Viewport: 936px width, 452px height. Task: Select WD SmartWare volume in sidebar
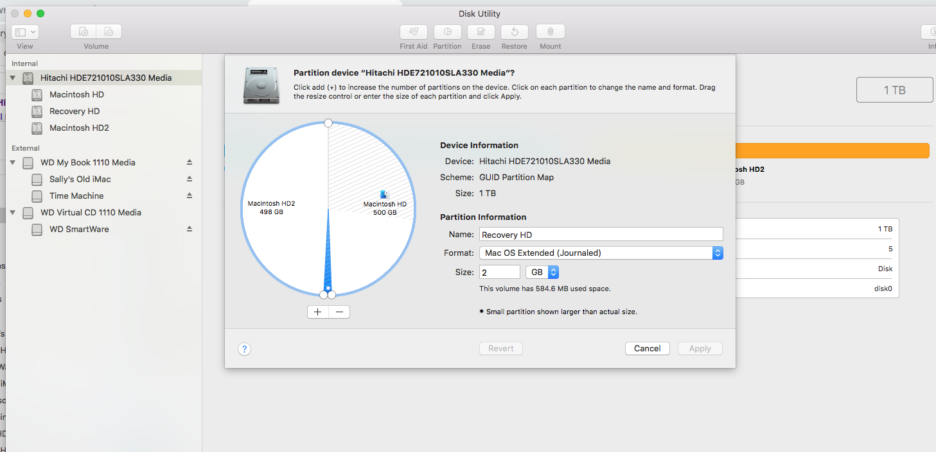[79, 229]
